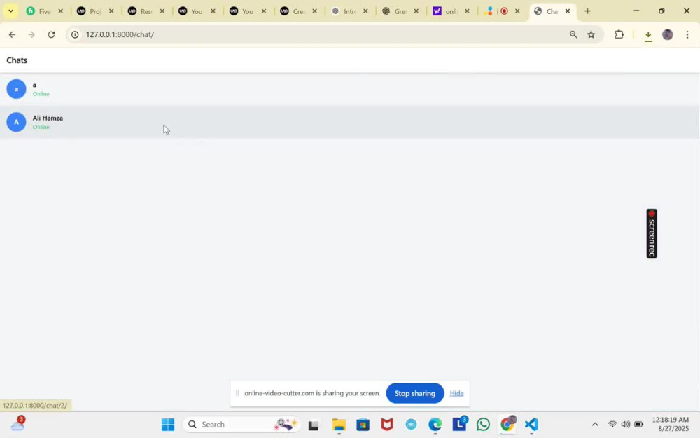700x438 pixels.
Task: Open the blue 'L' app with badge
Action: [x=459, y=425]
